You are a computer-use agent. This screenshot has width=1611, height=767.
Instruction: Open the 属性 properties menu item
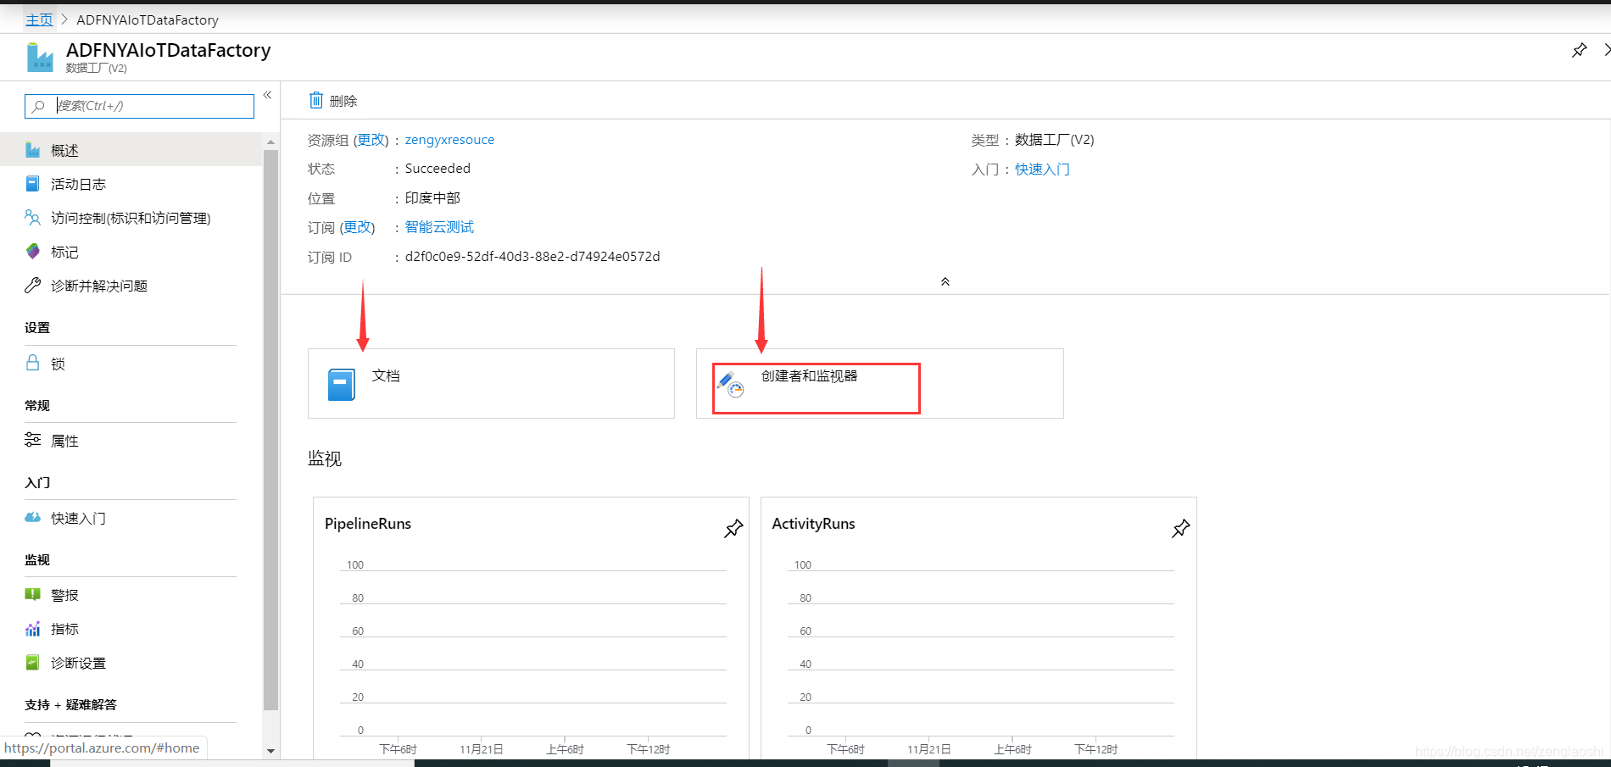coord(131,441)
